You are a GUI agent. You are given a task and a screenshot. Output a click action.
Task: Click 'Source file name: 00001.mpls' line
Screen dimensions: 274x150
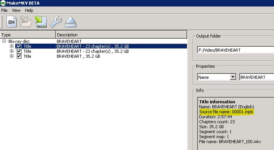click(226, 112)
